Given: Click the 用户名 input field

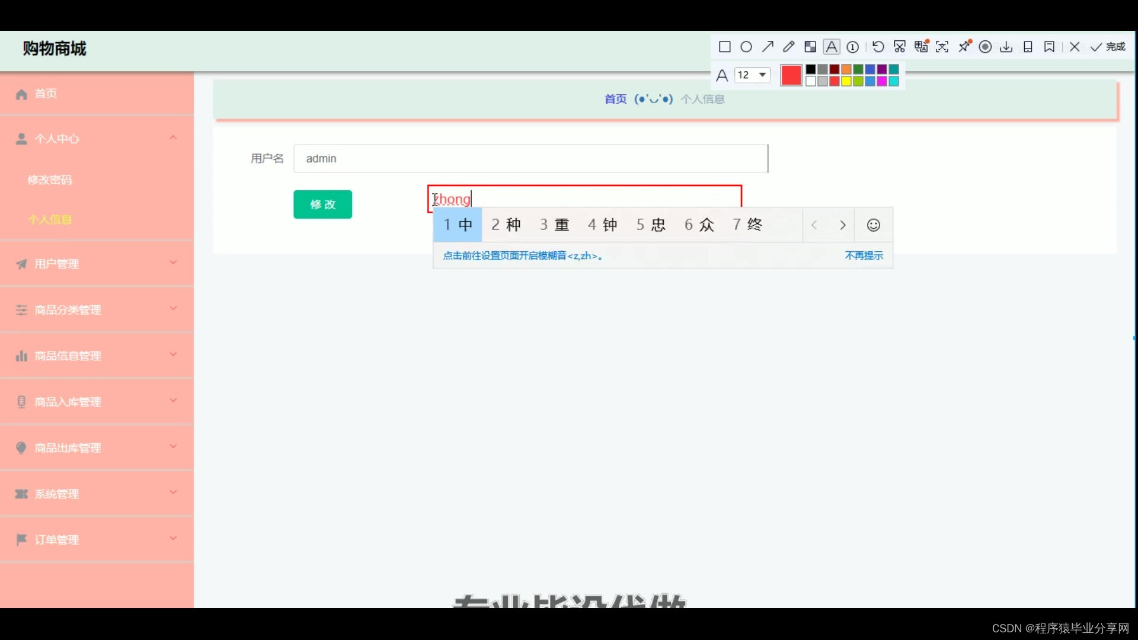Looking at the screenshot, I should pyautogui.click(x=530, y=159).
